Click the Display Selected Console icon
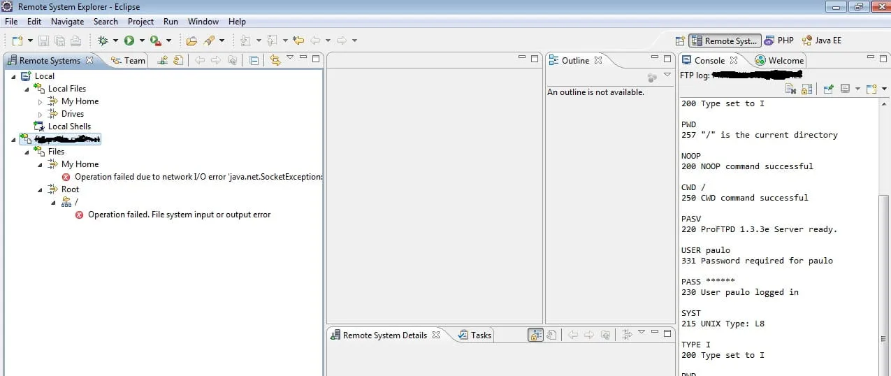This screenshot has width=891, height=376. coord(845,89)
